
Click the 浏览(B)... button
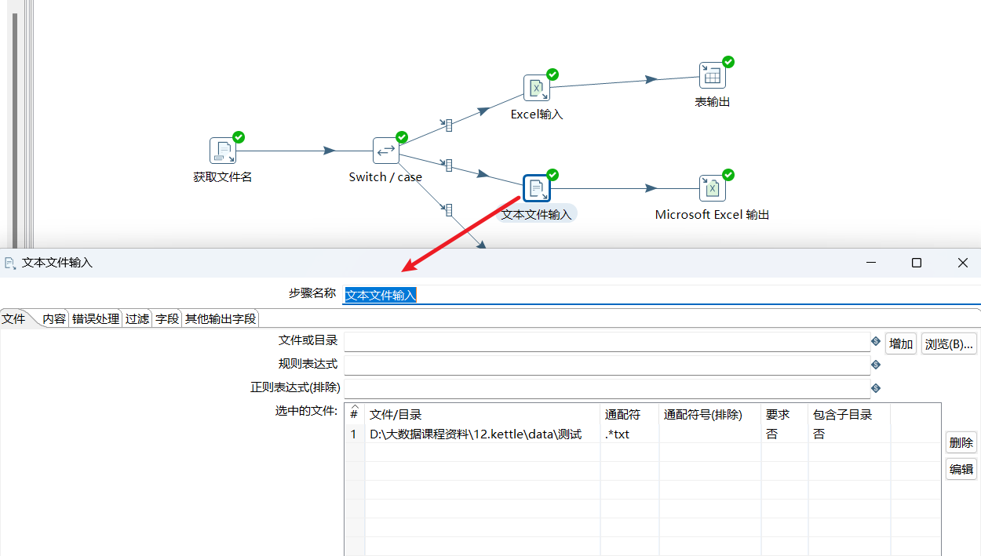[x=949, y=343]
